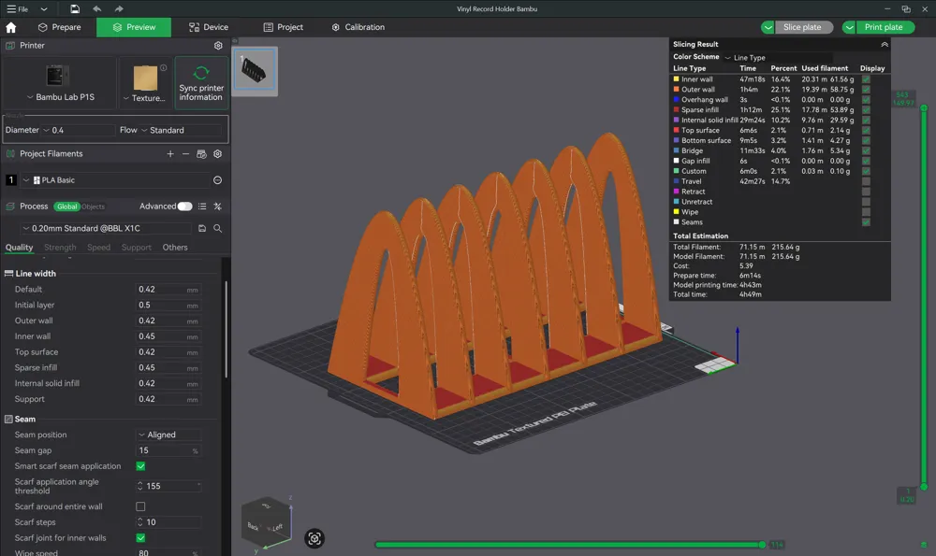This screenshot has width=936, height=556.
Task: Open the Seam position dropdown
Action: tap(168, 435)
